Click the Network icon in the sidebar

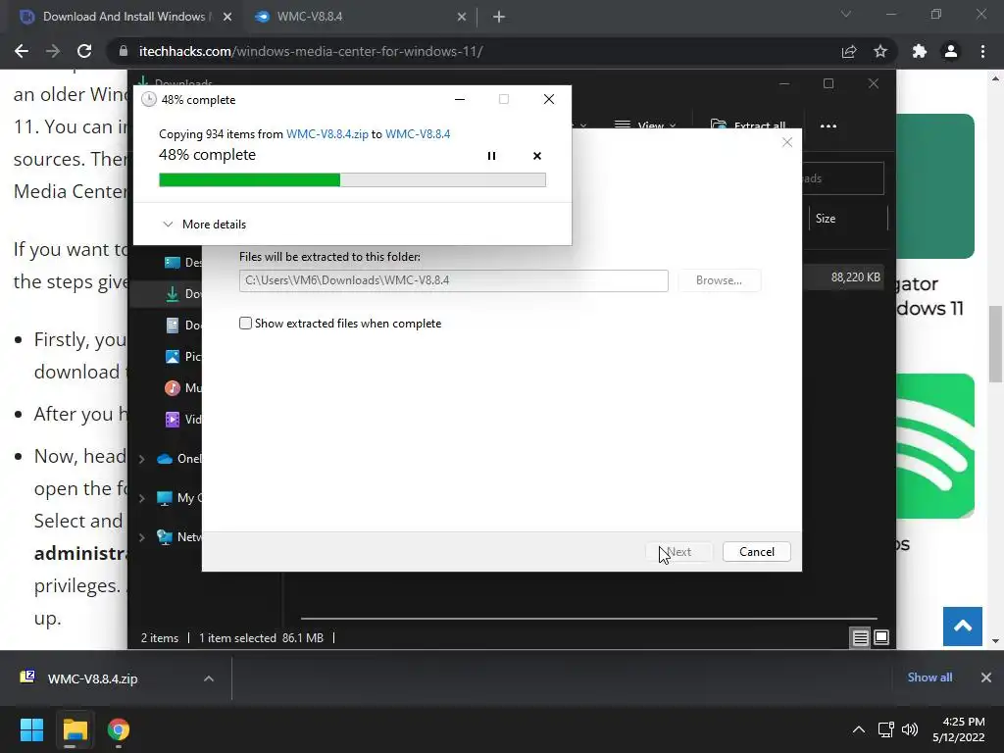[165, 536]
